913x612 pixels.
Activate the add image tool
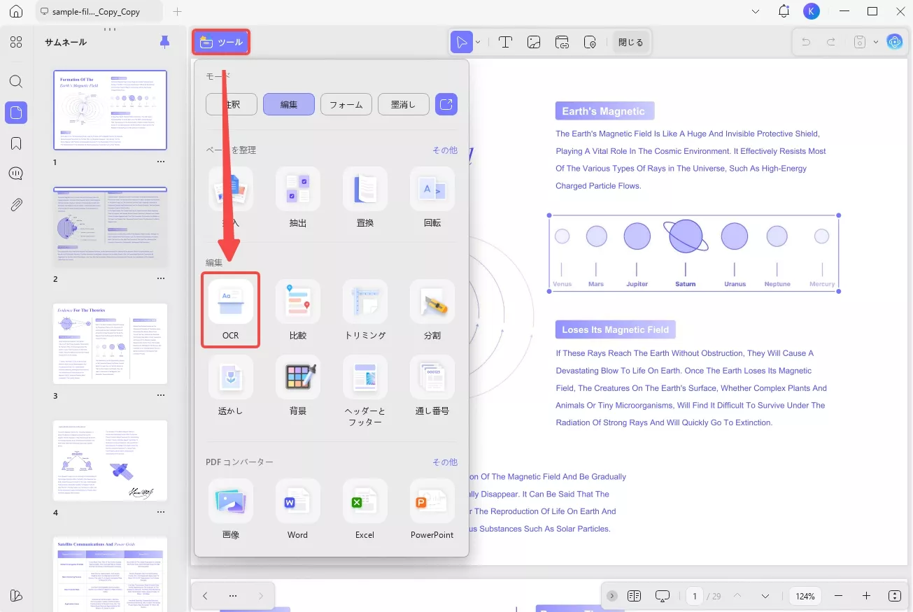tap(534, 42)
